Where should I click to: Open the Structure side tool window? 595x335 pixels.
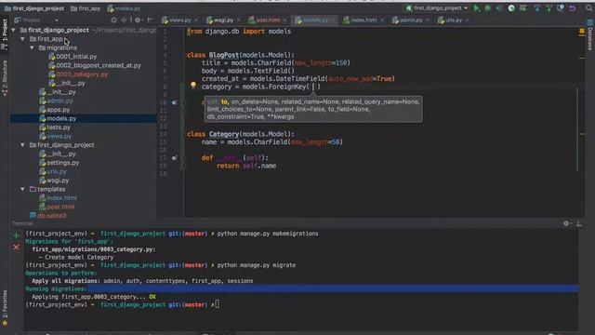pyautogui.click(x=5, y=78)
